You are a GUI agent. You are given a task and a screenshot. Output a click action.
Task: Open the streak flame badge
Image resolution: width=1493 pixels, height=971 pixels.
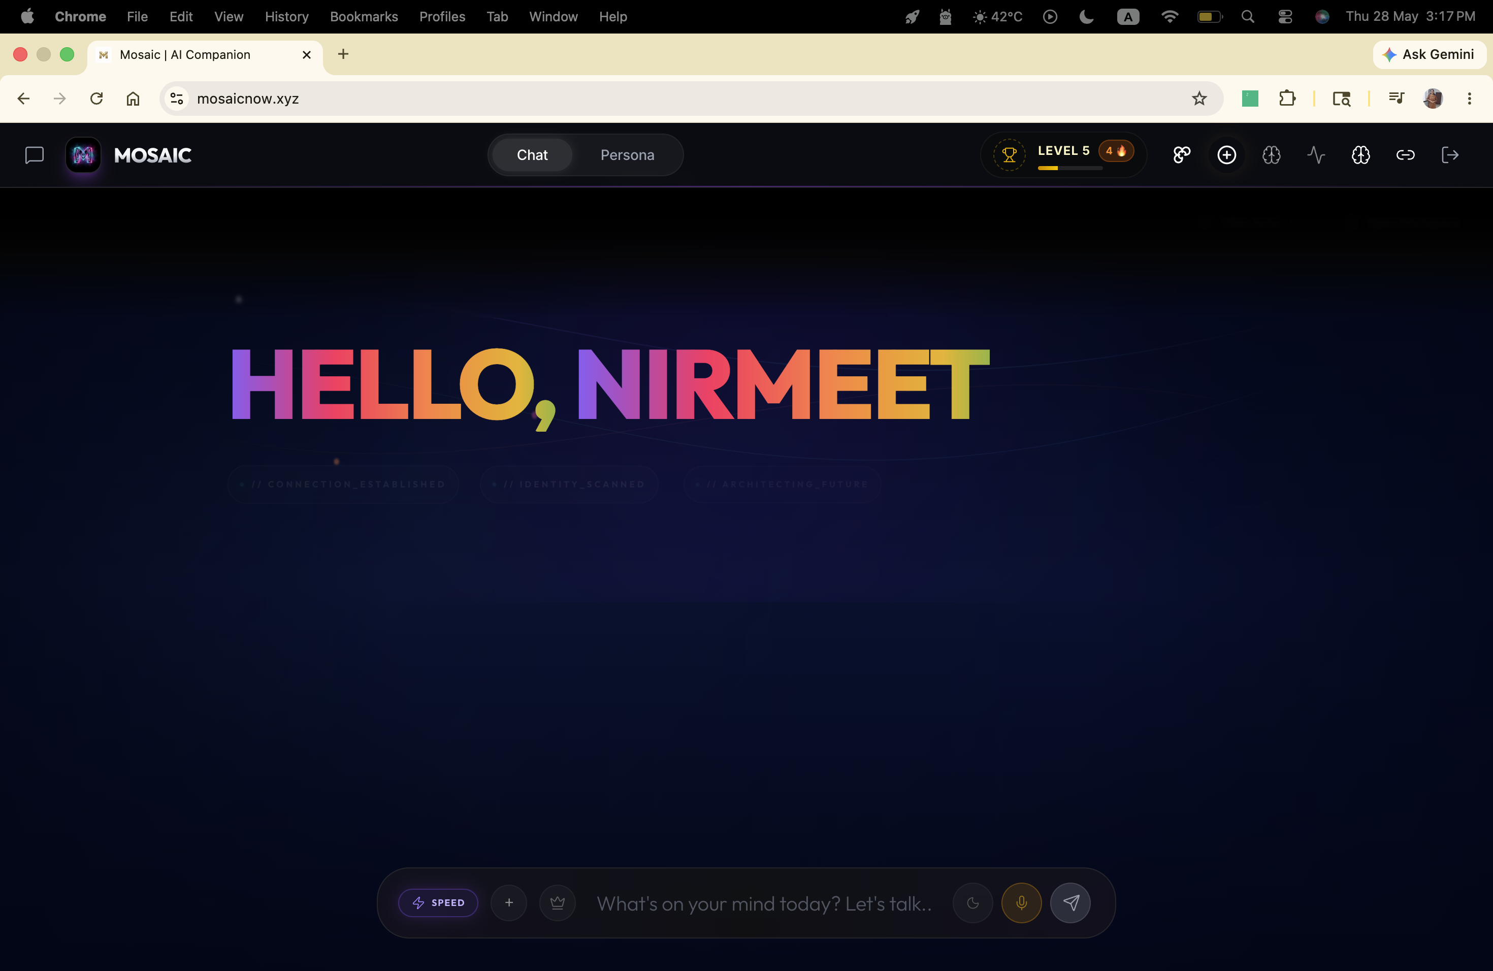pos(1115,150)
